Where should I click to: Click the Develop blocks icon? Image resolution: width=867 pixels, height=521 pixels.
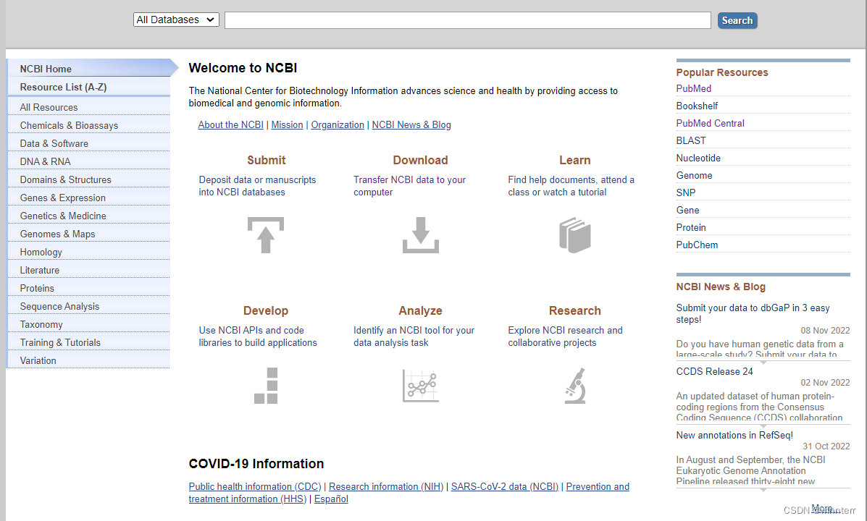(x=266, y=386)
